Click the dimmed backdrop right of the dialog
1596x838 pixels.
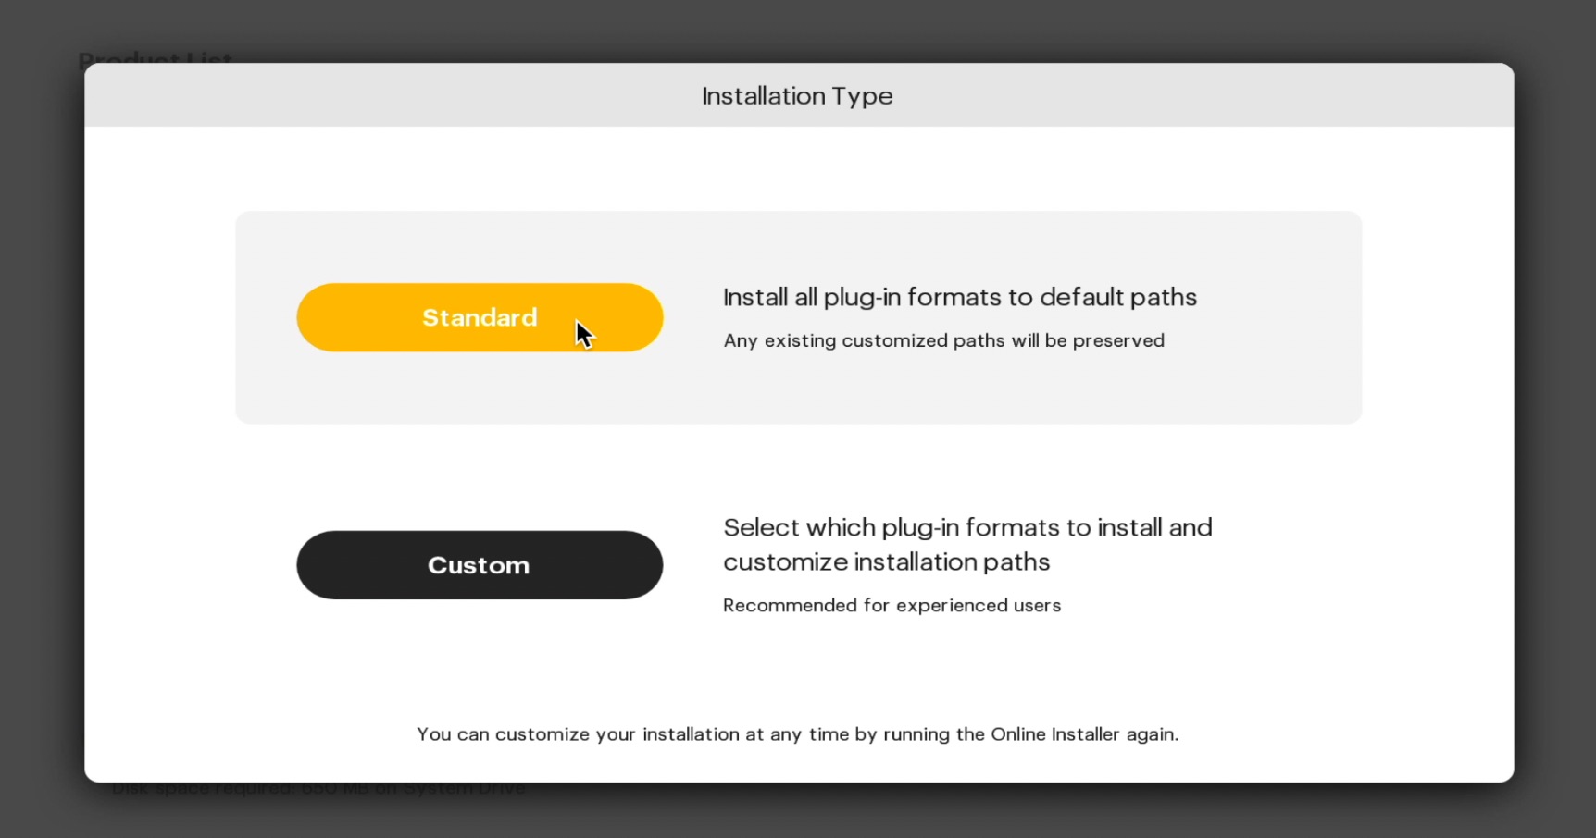(1555, 416)
